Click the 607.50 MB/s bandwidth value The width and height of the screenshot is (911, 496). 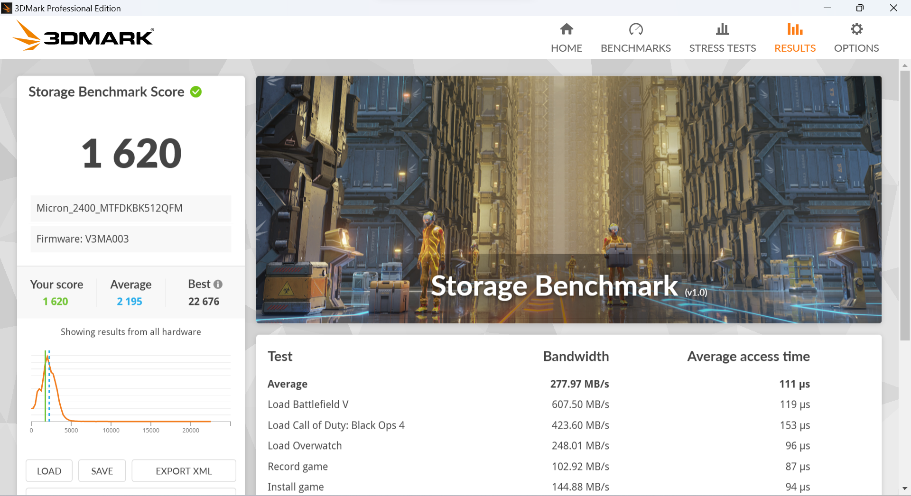click(580, 404)
